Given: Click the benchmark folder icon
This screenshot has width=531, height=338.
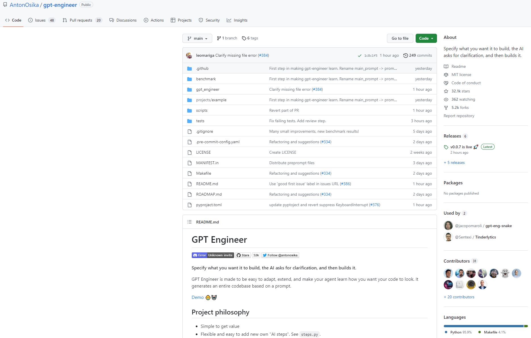Looking at the screenshot, I should (190, 79).
